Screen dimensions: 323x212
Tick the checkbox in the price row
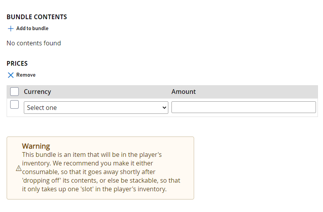point(14,104)
